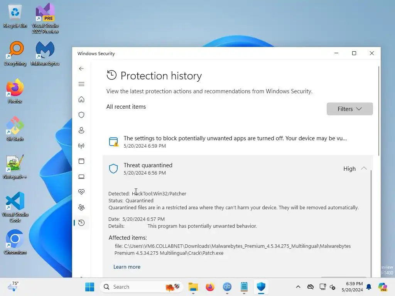
Task: Click the affected file path text
Action: pyautogui.click(x=233, y=249)
